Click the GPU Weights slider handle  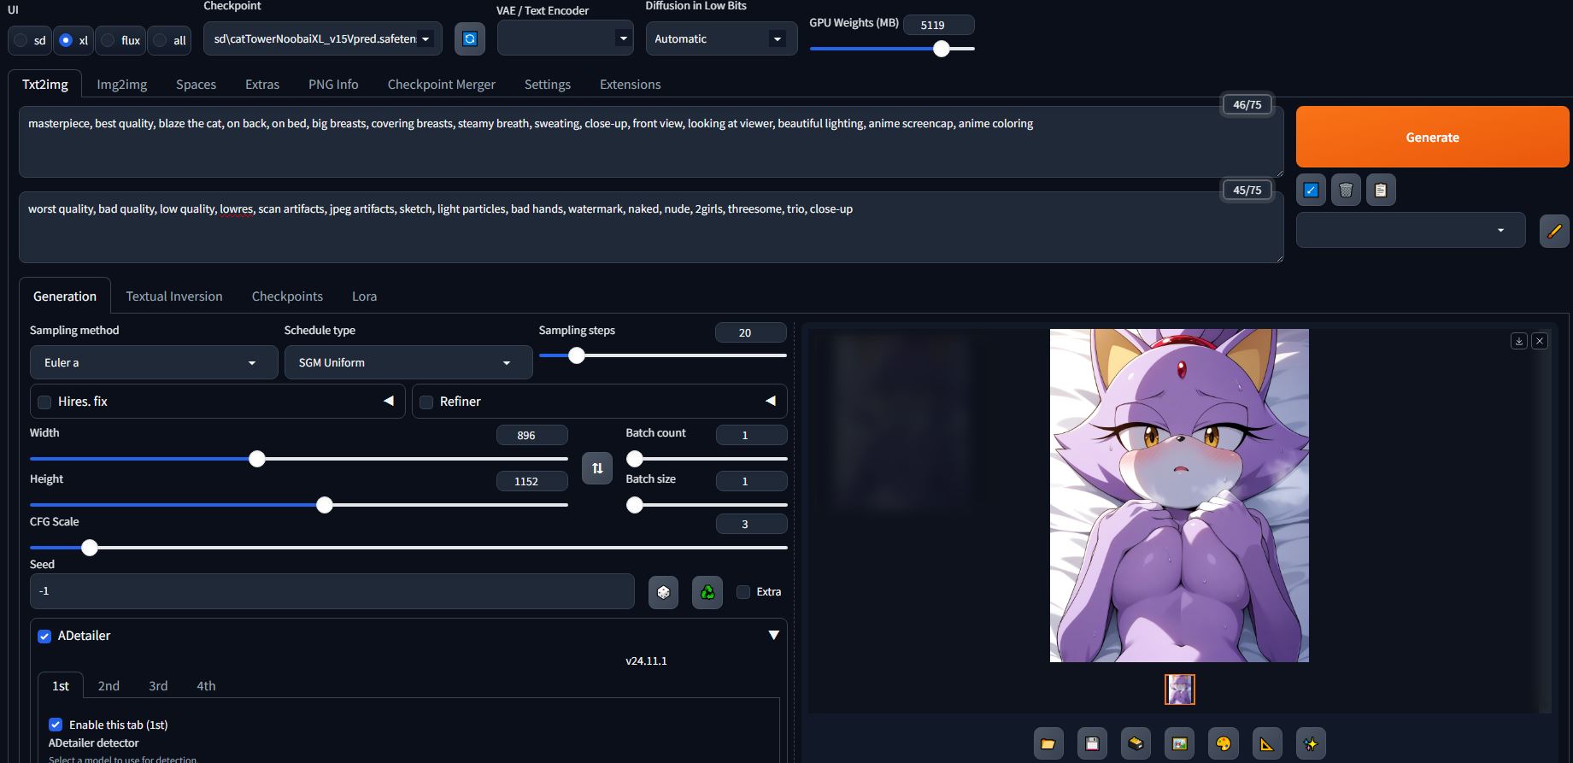942,49
